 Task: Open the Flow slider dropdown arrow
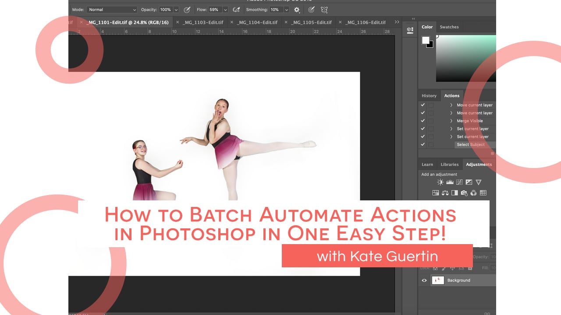coord(225,10)
